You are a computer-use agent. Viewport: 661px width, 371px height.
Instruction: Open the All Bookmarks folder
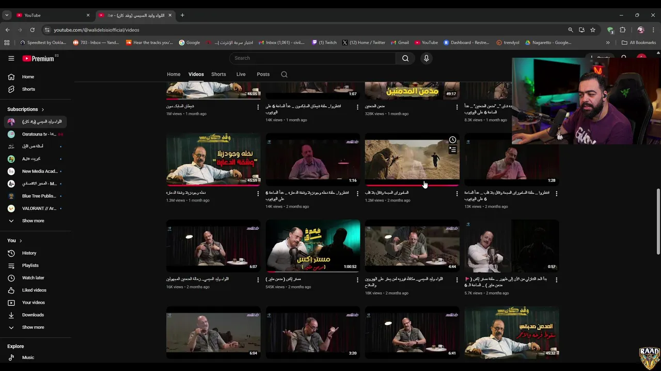coord(639,43)
